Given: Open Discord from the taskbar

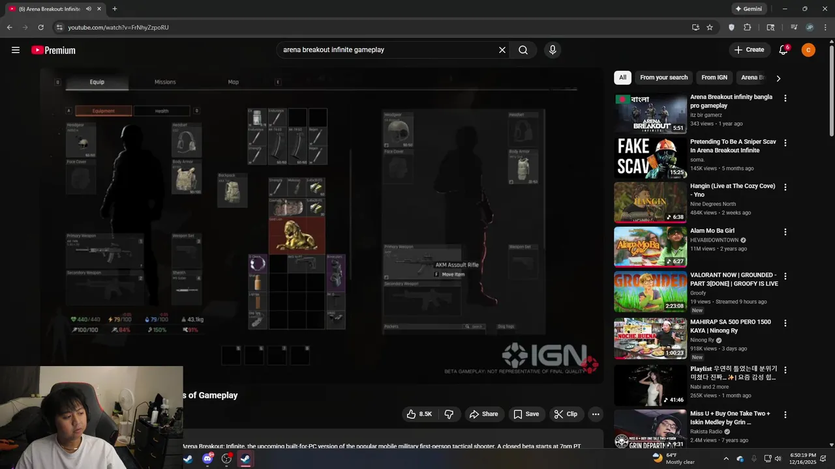Looking at the screenshot, I should 207,459.
